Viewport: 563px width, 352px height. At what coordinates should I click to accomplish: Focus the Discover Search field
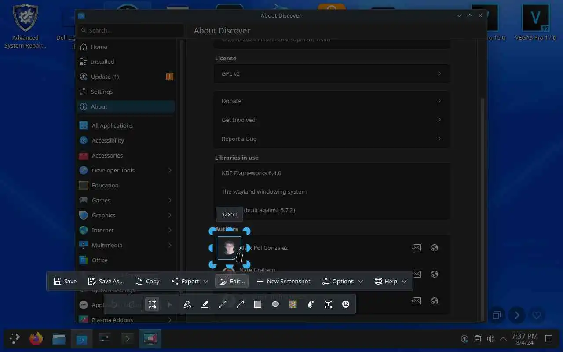(131, 30)
